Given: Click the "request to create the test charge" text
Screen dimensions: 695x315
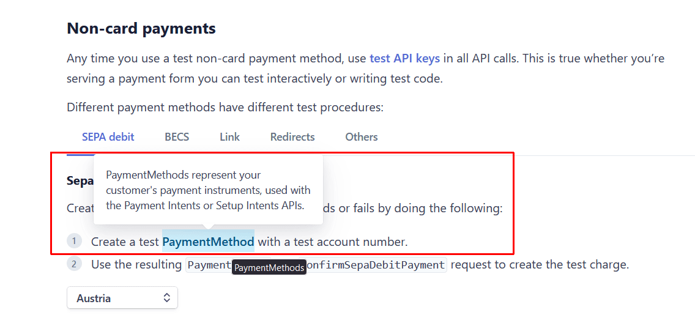Looking at the screenshot, I should pos(539,265).
